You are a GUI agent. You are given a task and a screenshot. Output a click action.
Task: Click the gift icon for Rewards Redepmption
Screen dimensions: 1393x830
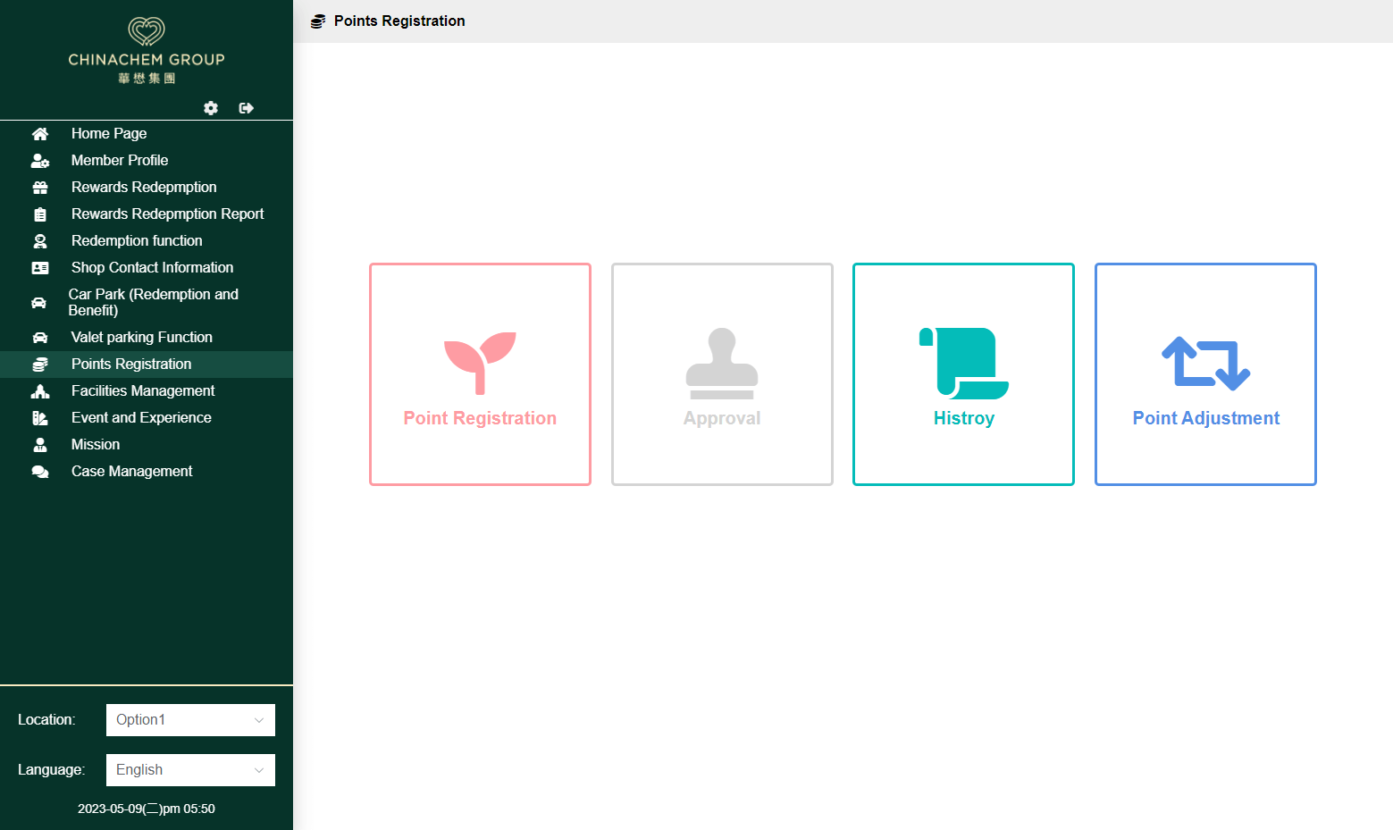[40, 188]
